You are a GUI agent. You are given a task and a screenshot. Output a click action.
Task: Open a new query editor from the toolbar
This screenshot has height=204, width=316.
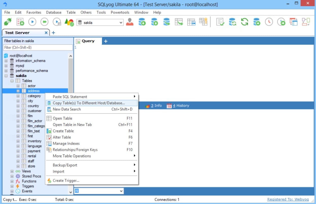pos(20,22)
